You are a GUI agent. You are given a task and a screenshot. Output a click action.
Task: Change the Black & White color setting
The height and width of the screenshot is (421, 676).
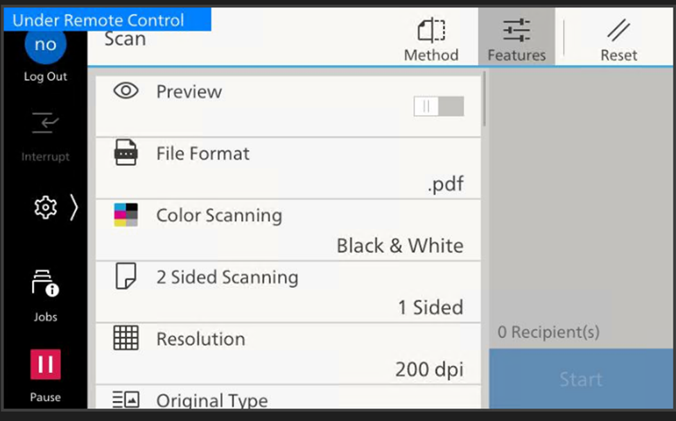click(x=400, y=246)
